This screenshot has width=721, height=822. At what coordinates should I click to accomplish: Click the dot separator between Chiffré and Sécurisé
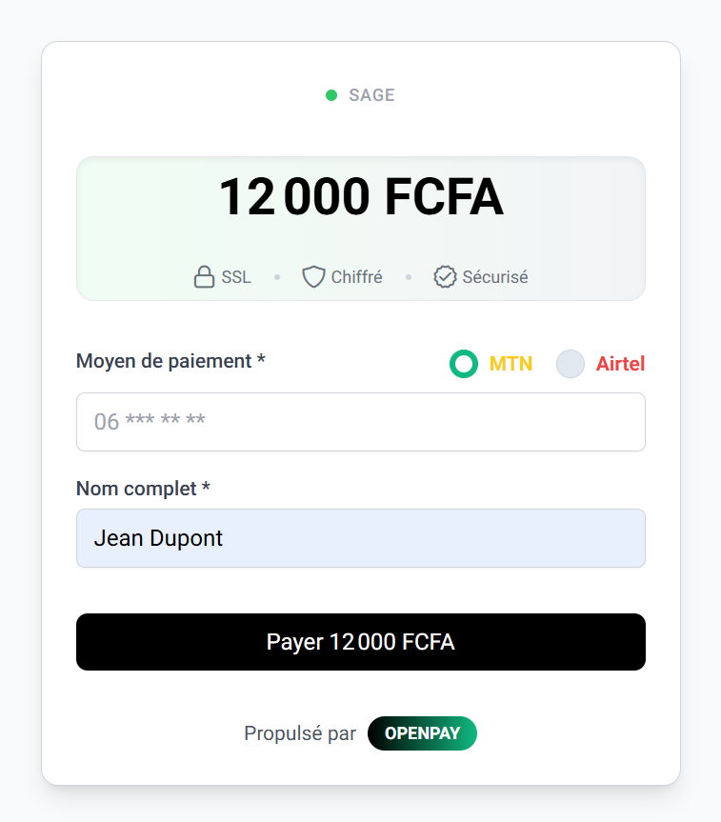point(409,276)
